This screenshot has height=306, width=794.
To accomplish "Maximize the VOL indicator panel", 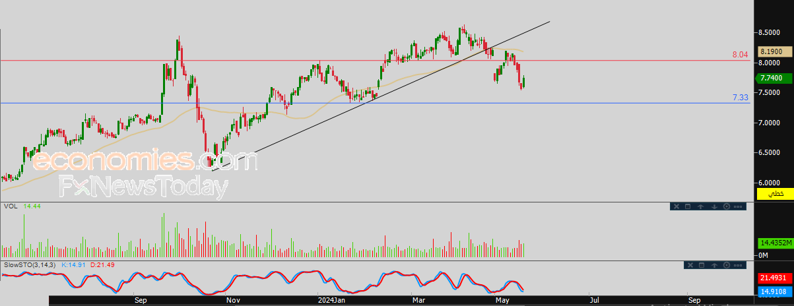I will tap(688, 206).
